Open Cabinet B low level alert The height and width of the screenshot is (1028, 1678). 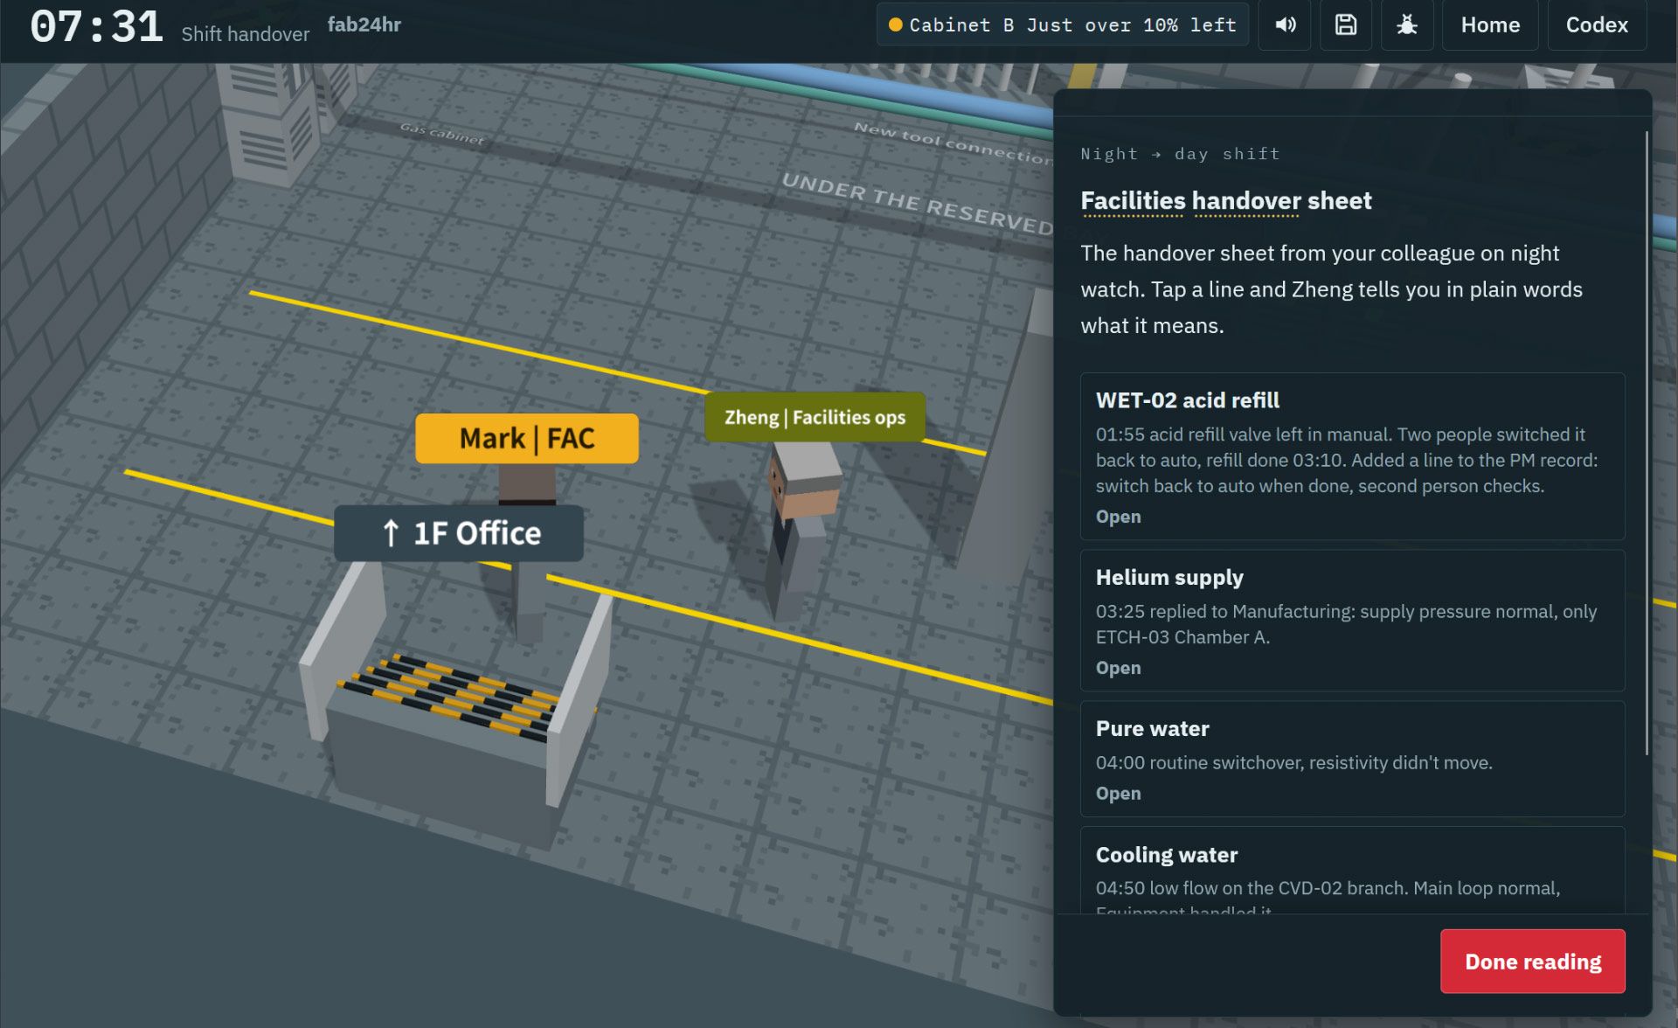point(1063,25)
